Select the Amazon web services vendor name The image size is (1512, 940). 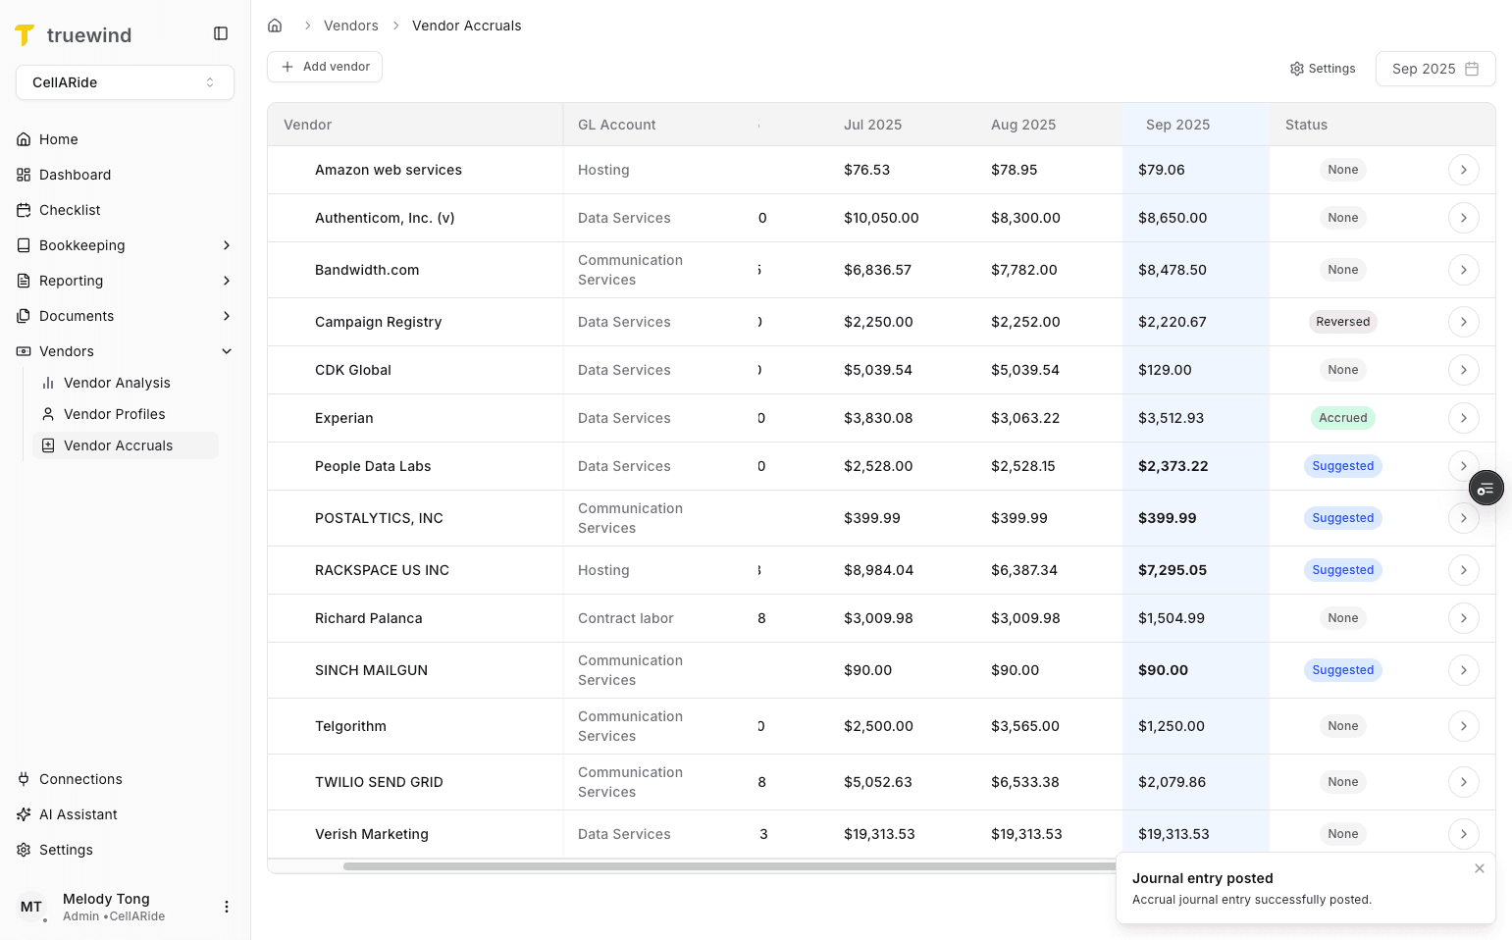(x=389, y=170)
